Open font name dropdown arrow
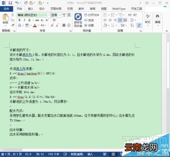Viewport: 170px width, 157px height. 49,15
